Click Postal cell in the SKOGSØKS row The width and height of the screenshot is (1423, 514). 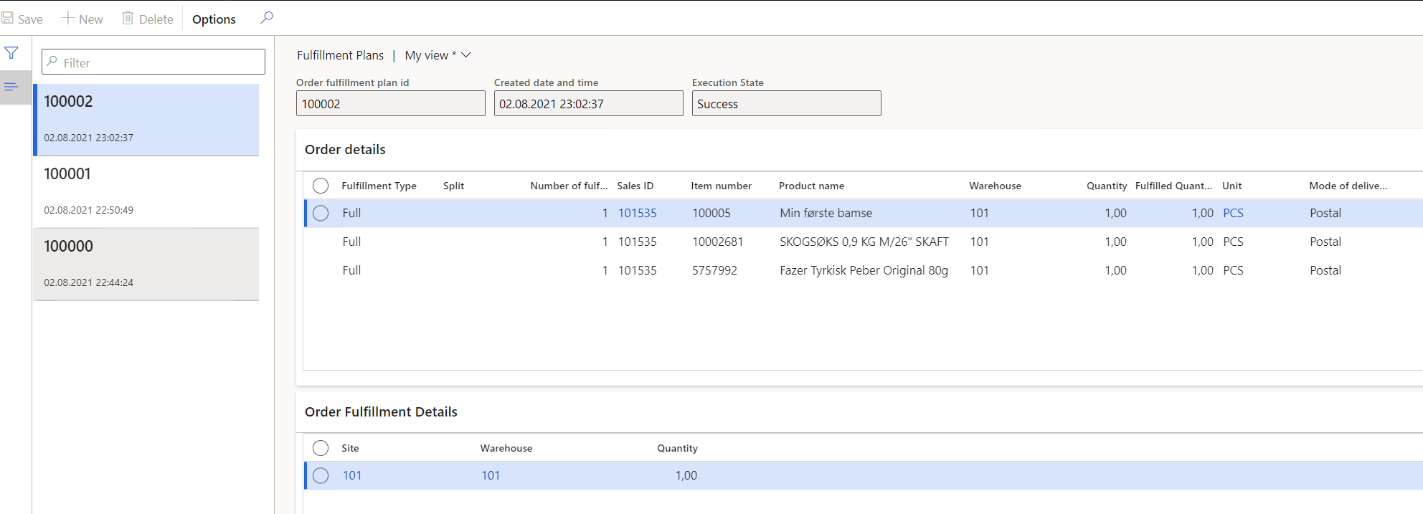pyautogui.click(x=1325, y=242)
